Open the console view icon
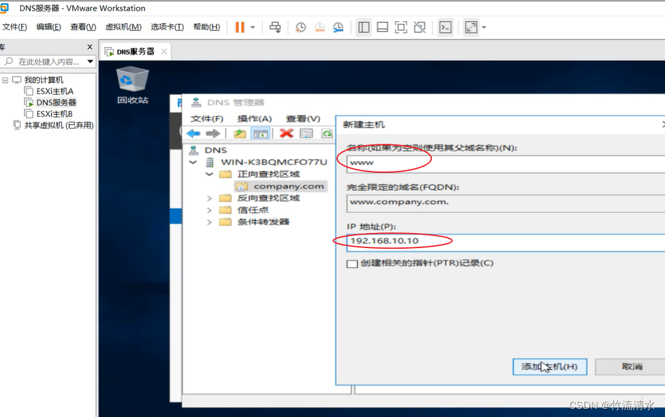This screenshot has height=417, width=665. click(x=445, y=28)
